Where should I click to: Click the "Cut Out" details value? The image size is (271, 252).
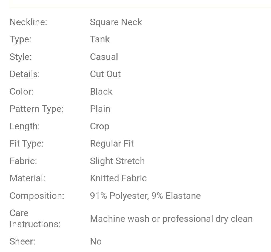tap(105, 74)
